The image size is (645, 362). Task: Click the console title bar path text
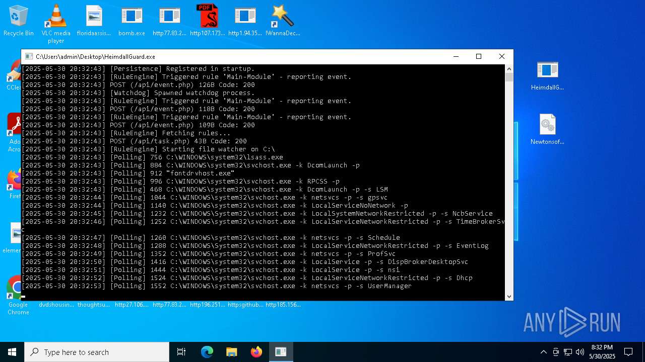tap(95, 57)
